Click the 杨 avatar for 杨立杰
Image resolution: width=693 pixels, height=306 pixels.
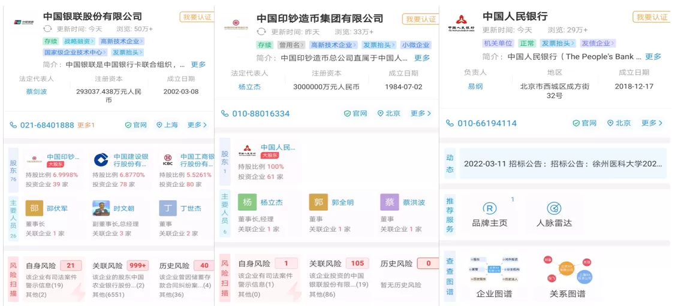[247, 202]
